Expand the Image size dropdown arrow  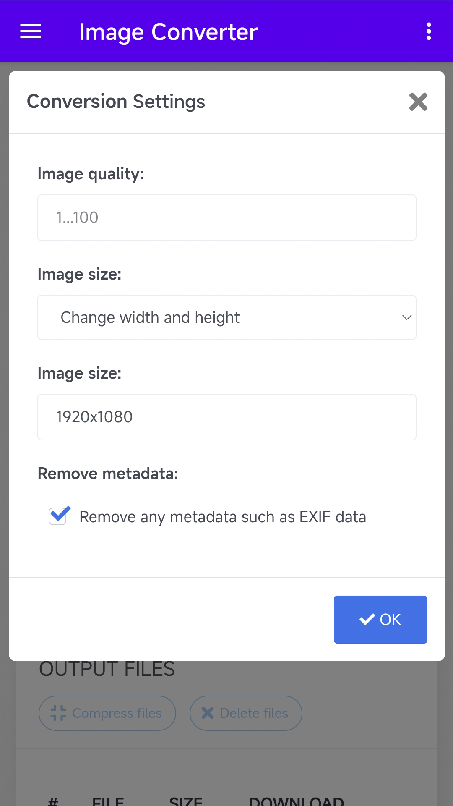tap(406, 317)
